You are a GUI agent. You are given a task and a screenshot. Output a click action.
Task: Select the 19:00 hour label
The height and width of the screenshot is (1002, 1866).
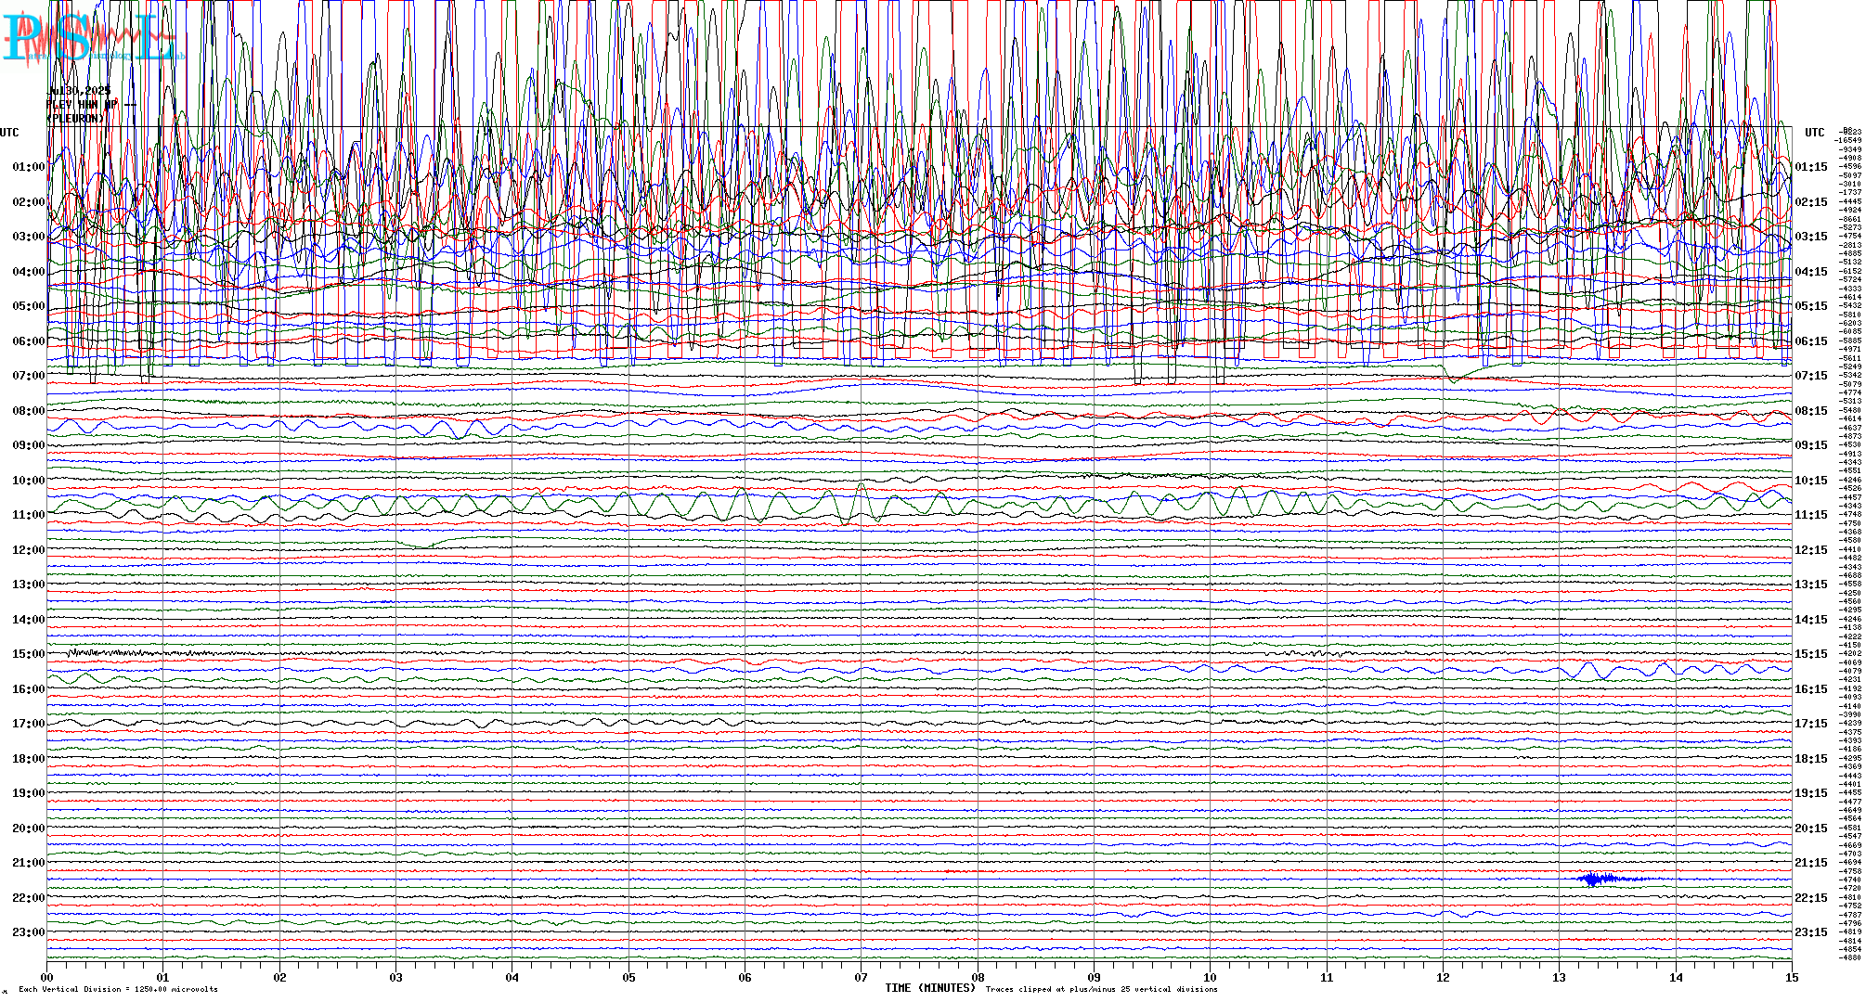(x=29, y=793)
